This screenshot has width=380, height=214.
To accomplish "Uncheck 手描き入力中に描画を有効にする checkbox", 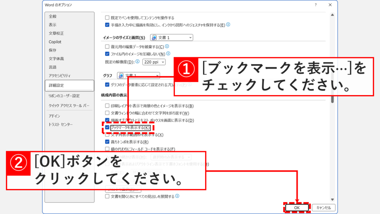I will pyautogui.click(x=107, y=25).
